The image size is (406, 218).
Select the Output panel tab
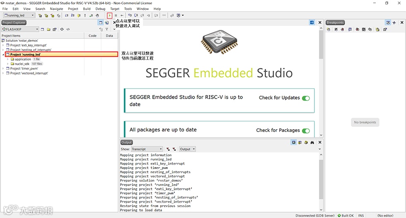(x=126, y=143)
